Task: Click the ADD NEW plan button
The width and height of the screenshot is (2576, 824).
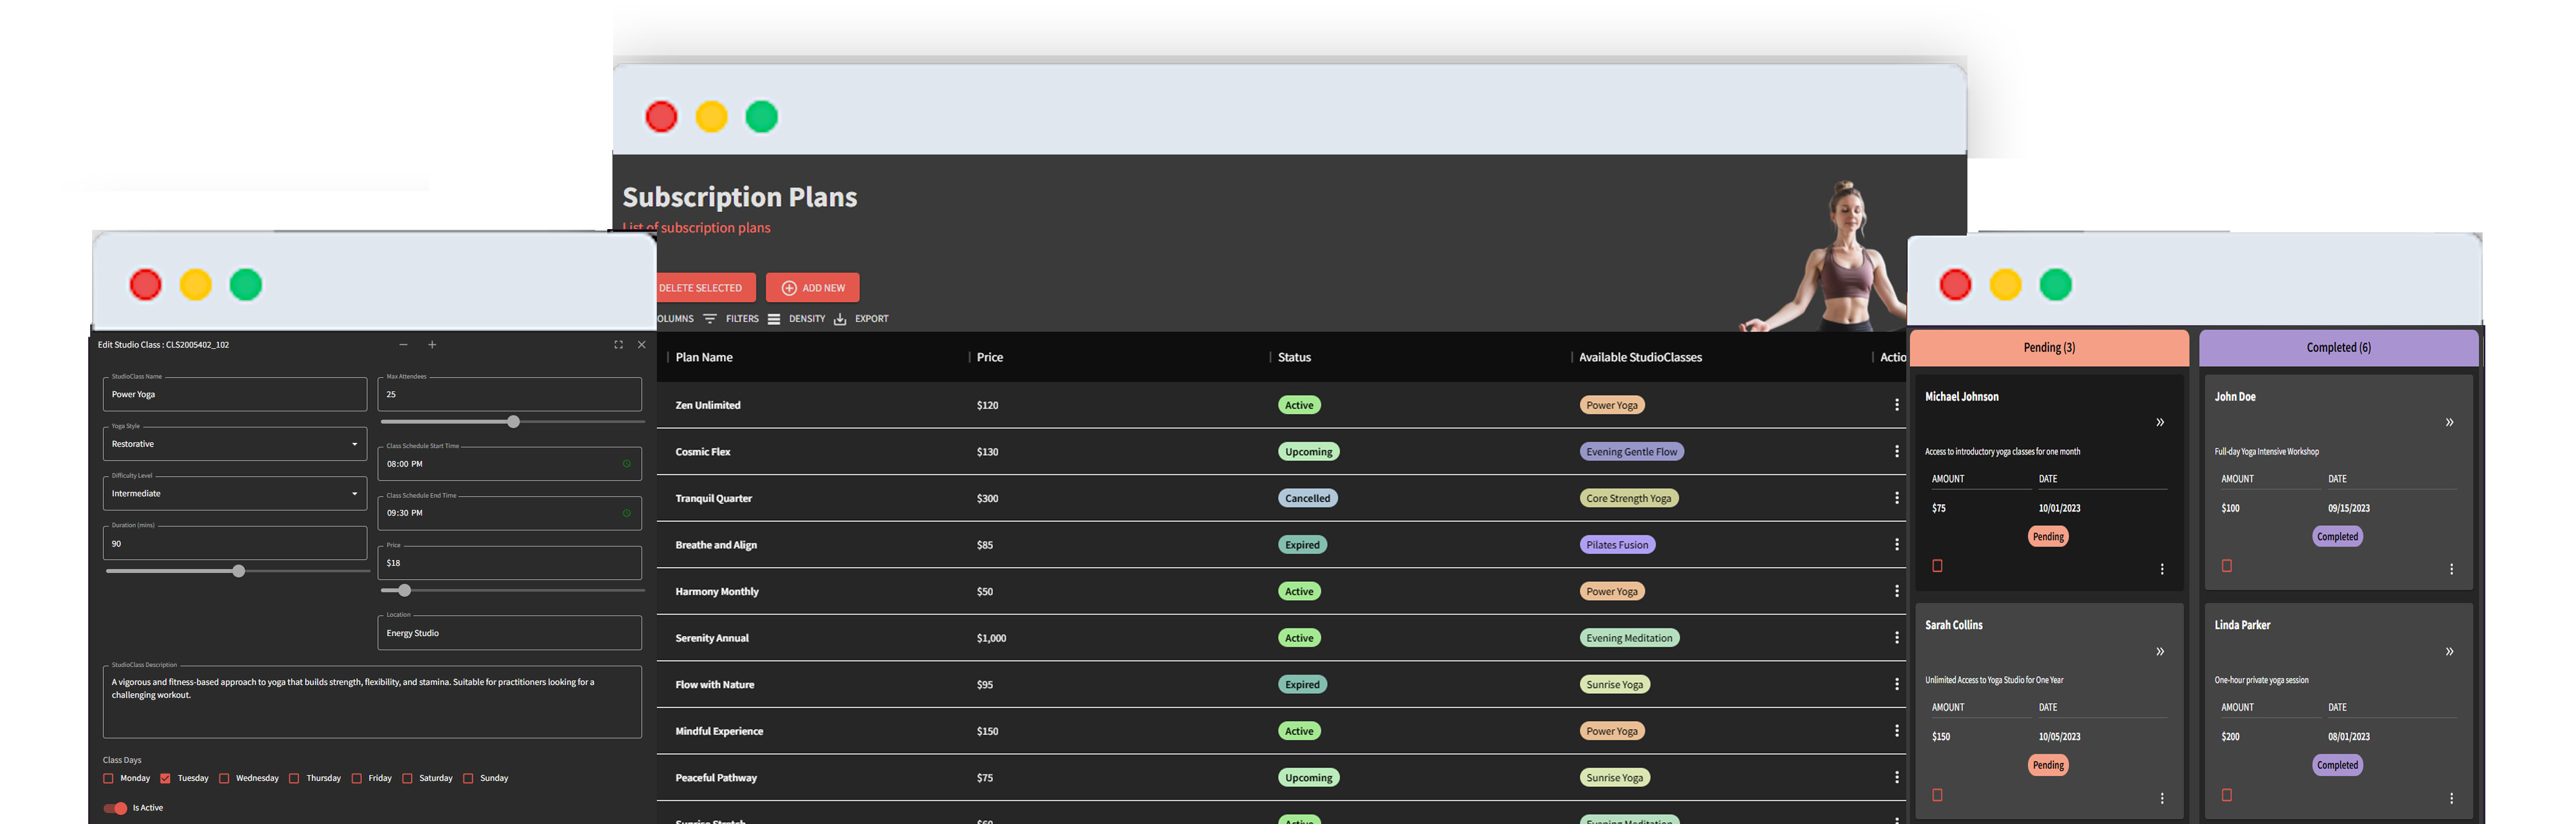Action: tap(812, 287)
